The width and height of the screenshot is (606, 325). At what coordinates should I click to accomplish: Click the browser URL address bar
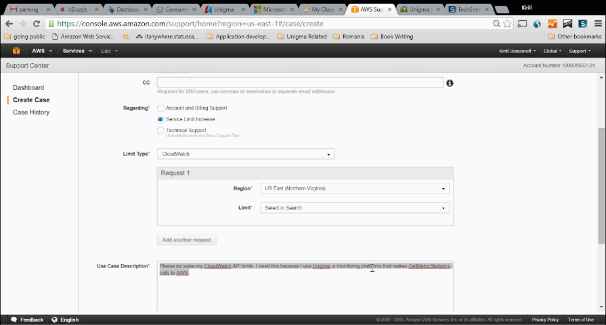271,24
